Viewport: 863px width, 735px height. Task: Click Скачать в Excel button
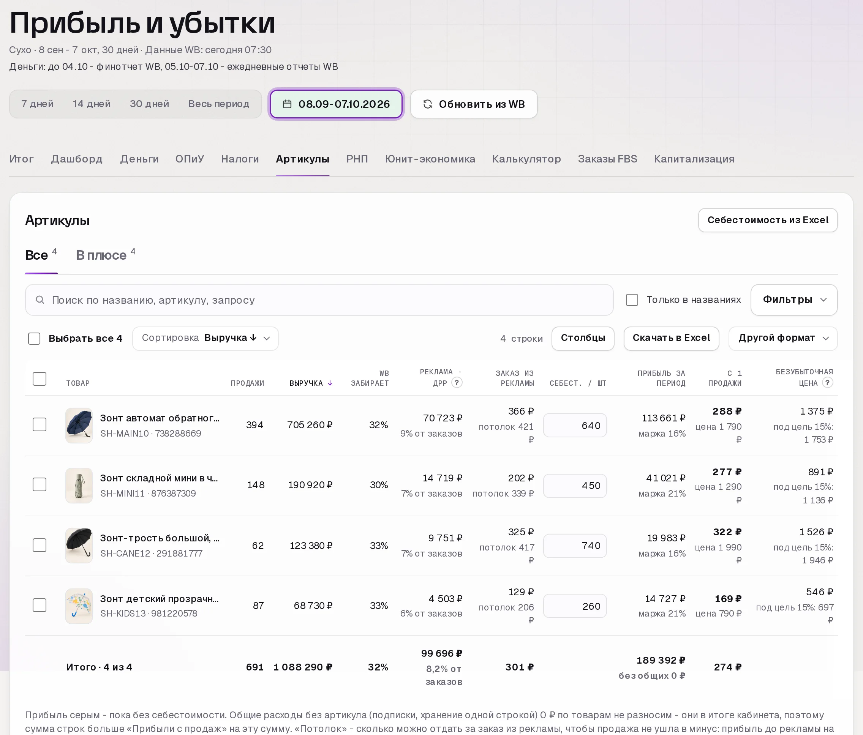pos(671,338)
